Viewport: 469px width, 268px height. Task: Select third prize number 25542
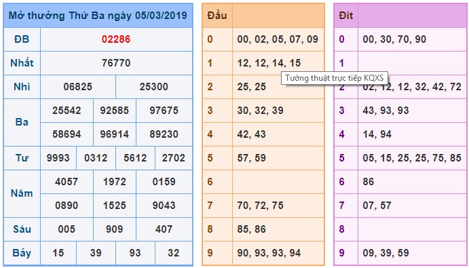click(x=67, y=111)
